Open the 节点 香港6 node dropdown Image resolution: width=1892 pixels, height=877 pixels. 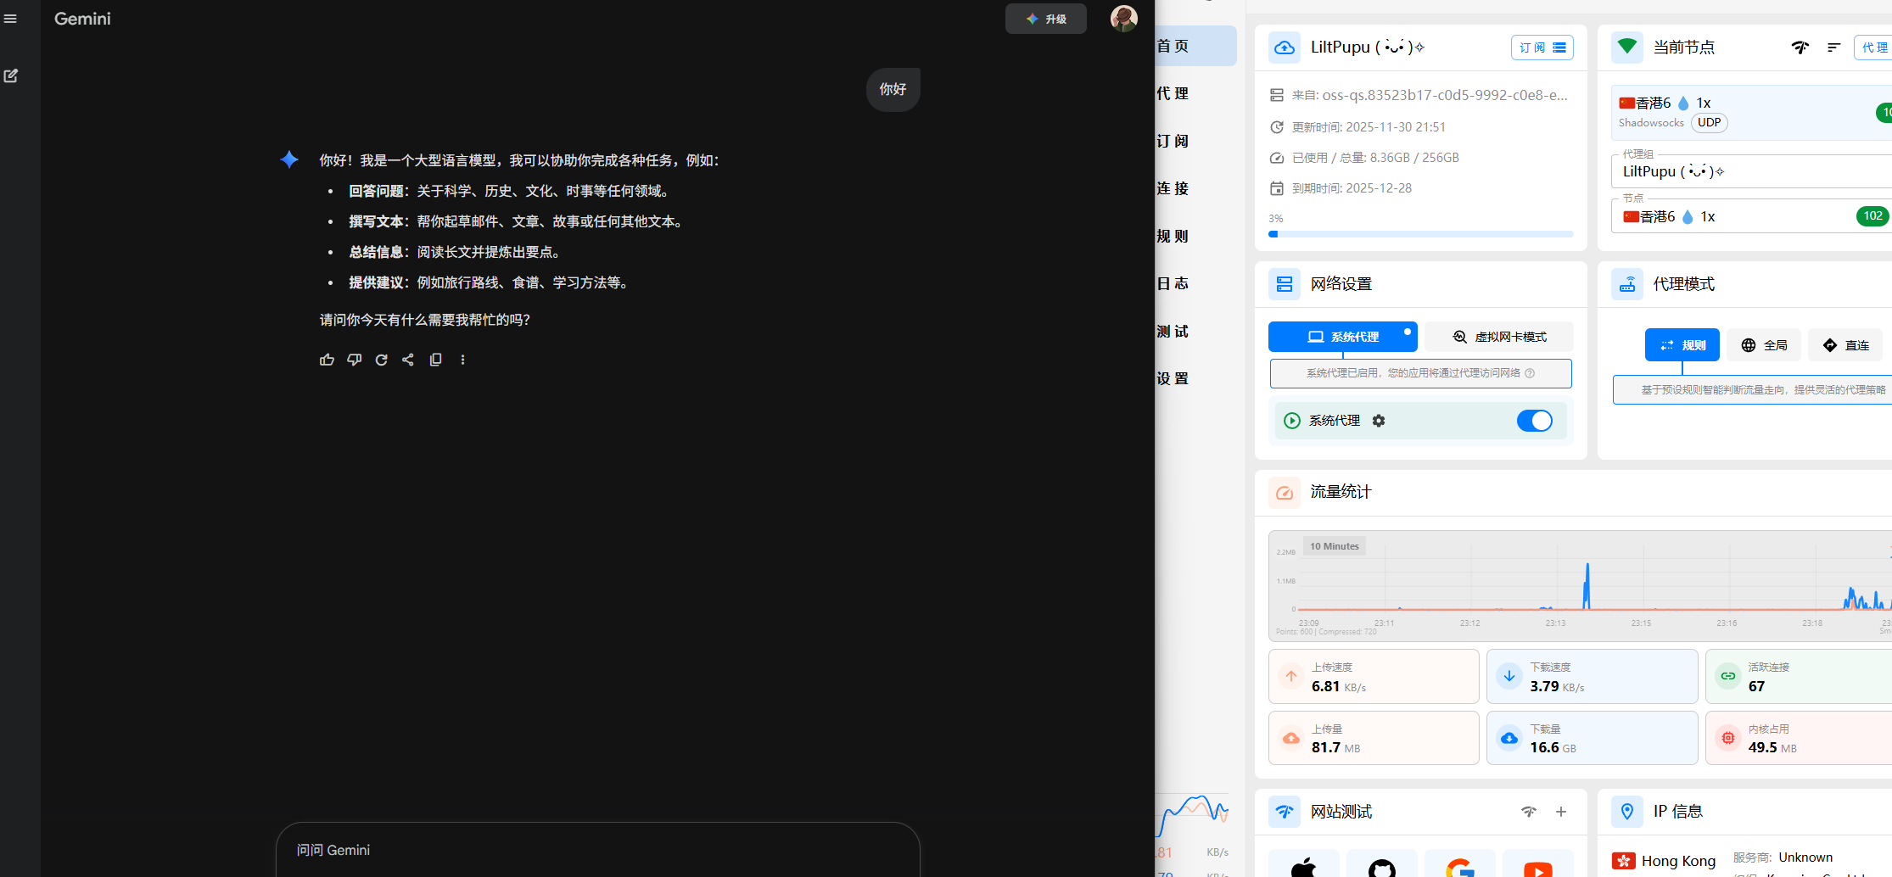tap(1731, 217)
